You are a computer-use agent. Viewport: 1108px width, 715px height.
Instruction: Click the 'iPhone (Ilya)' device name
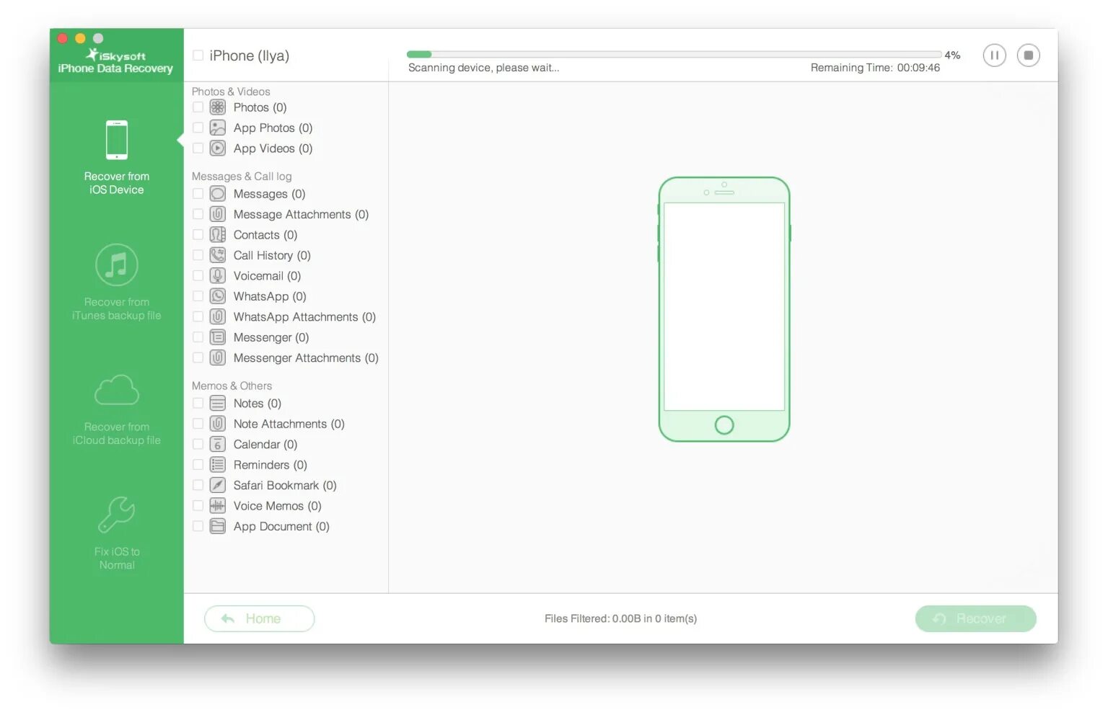click(x=250, y=55)
